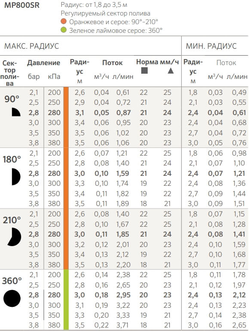This screenshot has width=249, height=331.
Task: Click the bold 2,95 л/мин value in the 360° section
Action: coord(124,295)
